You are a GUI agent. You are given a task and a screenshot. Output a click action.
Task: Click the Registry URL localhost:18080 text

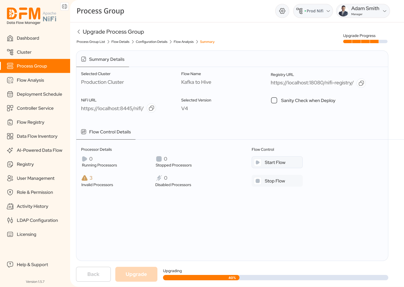(312, 83)
